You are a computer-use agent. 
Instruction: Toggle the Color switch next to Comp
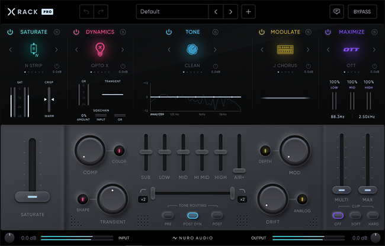(x=119, y=151)
